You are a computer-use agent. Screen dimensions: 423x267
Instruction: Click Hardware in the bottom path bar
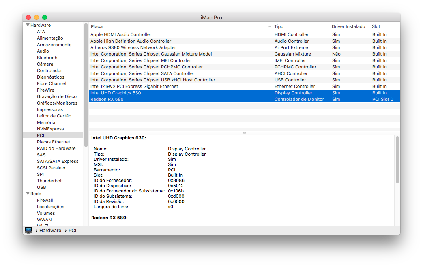50,231
